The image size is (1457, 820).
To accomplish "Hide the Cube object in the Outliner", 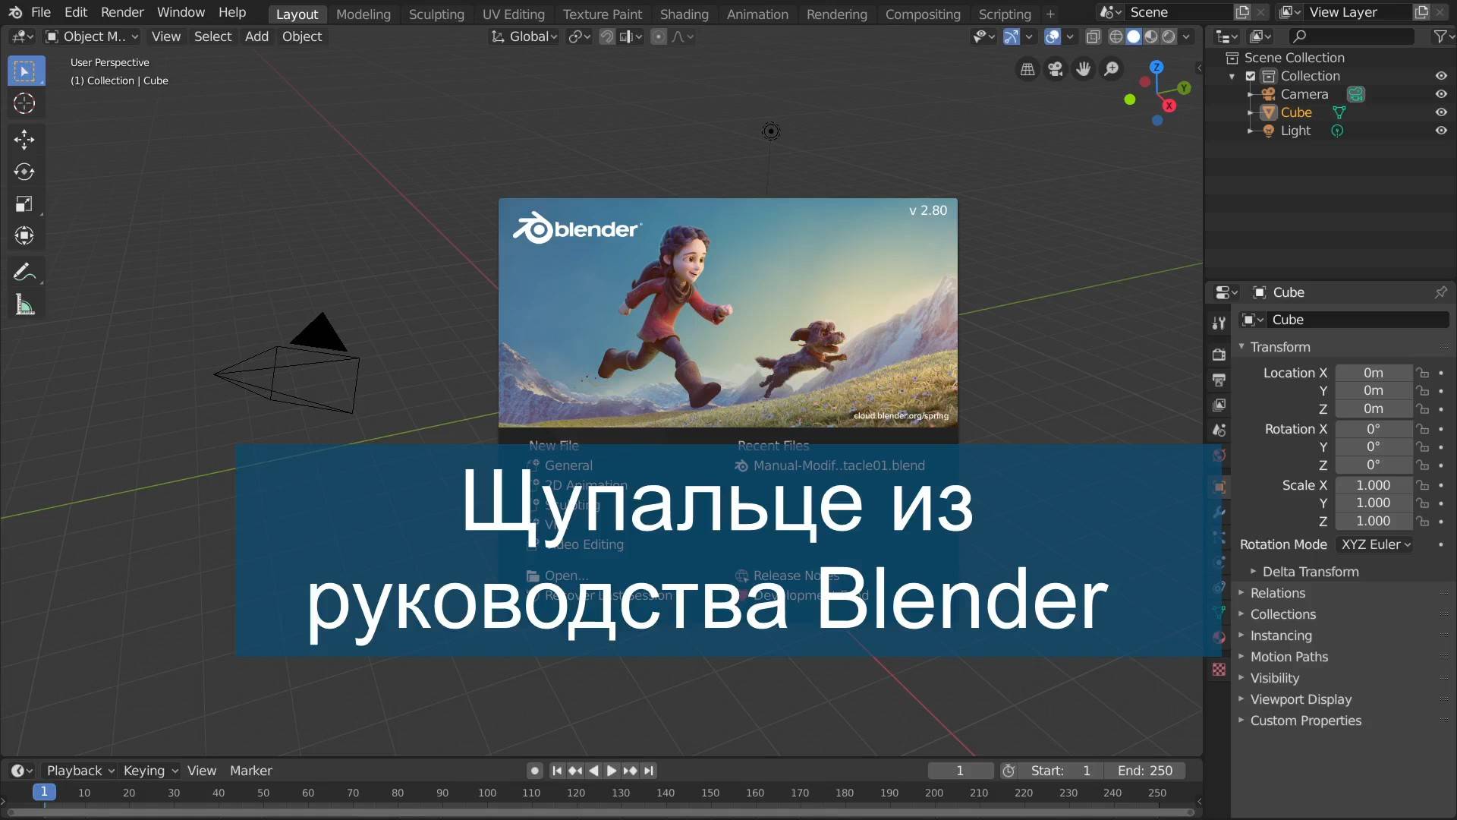I will [1441, 112].
